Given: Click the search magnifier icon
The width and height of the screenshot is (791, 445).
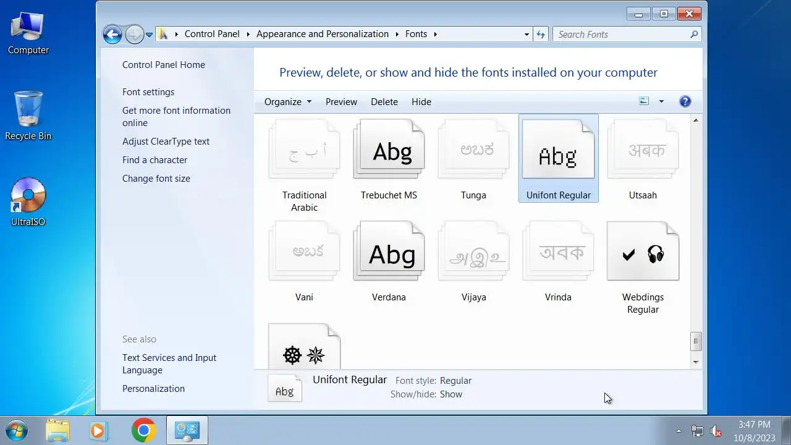Looking at the screenshot, I should coord(694,35).
